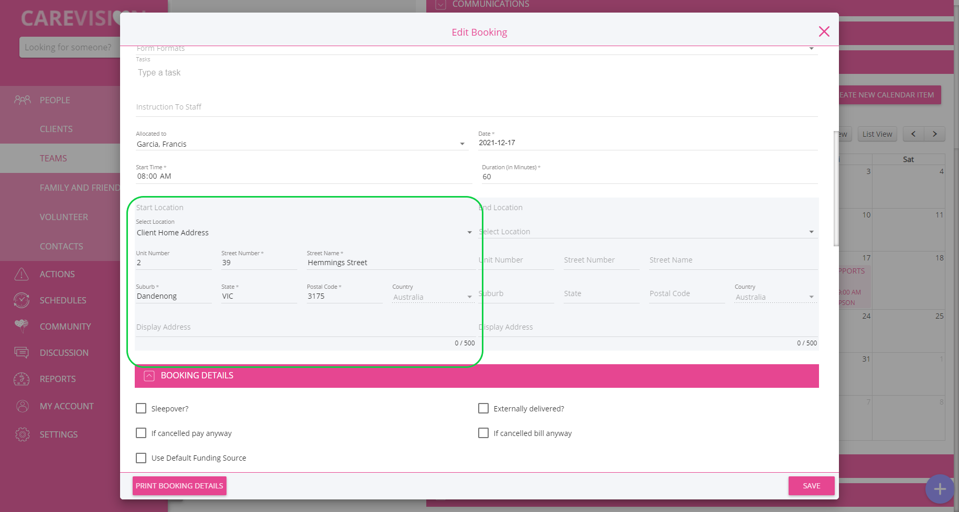Click the end Street Name field
The image size is (959, 512).
click(734, 260)
